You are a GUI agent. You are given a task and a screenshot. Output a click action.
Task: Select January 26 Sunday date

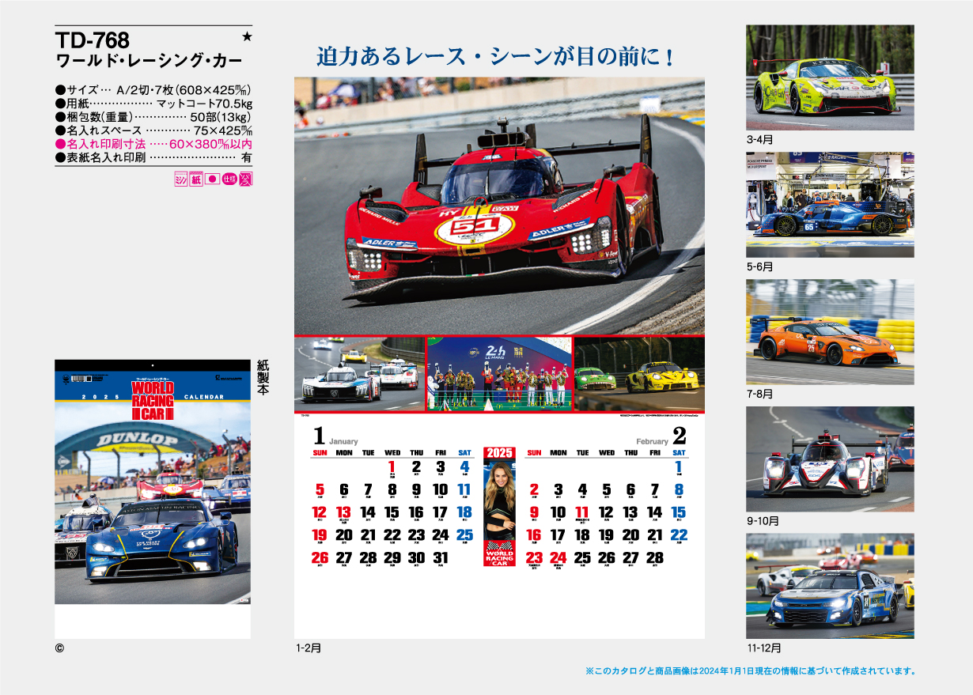pyautogui.click(x=320, y=558)
